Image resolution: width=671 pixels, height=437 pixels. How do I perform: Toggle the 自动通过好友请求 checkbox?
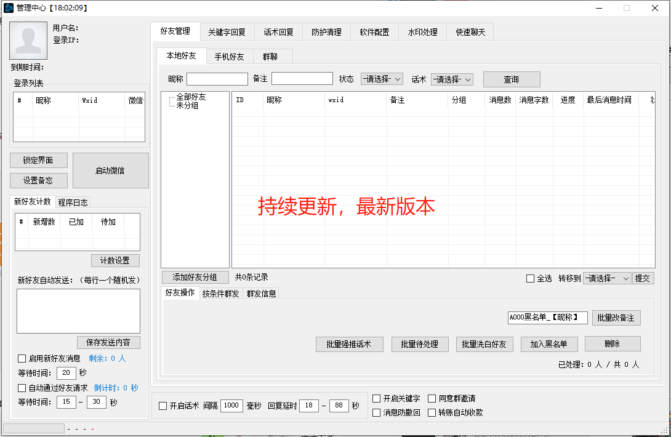[x=22, y=388]
